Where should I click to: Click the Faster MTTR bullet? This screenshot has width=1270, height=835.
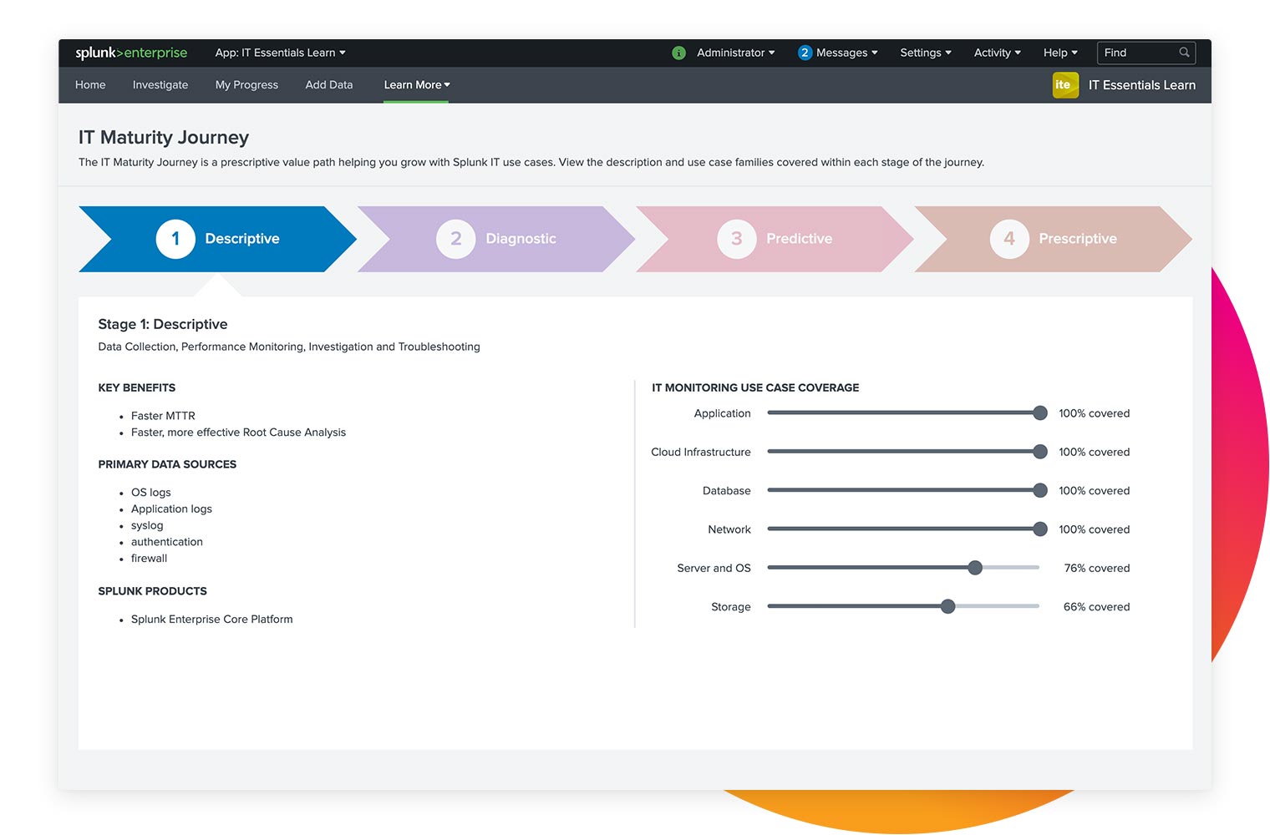pos(163,416)
